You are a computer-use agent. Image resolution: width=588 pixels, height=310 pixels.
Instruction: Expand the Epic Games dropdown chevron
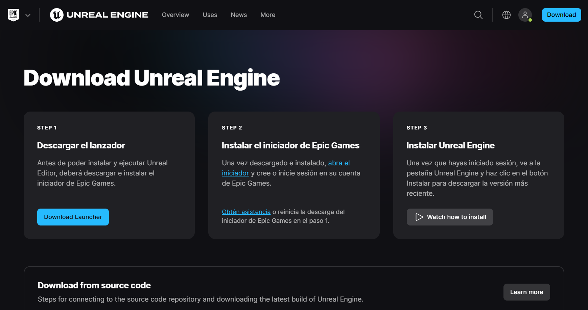[x=28, y=15]
